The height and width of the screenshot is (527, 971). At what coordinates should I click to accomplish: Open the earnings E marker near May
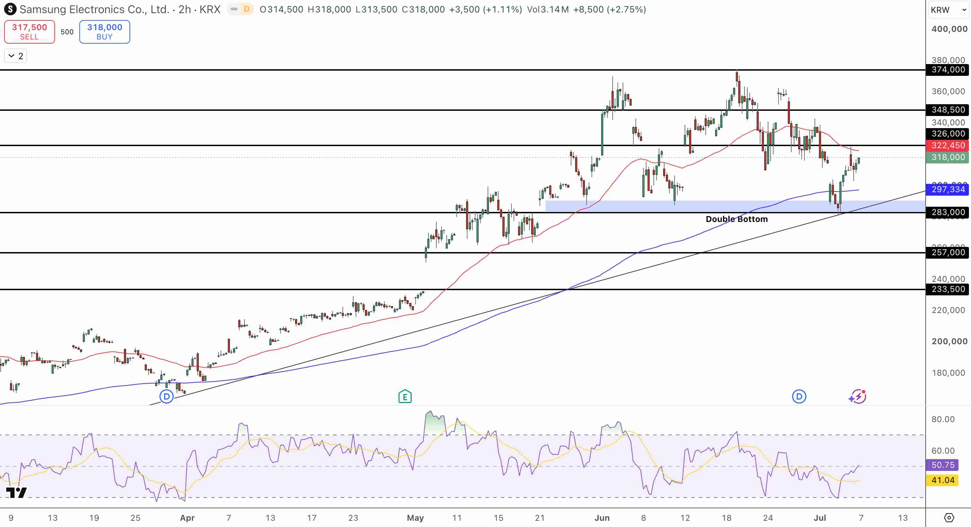pos(405,396)
